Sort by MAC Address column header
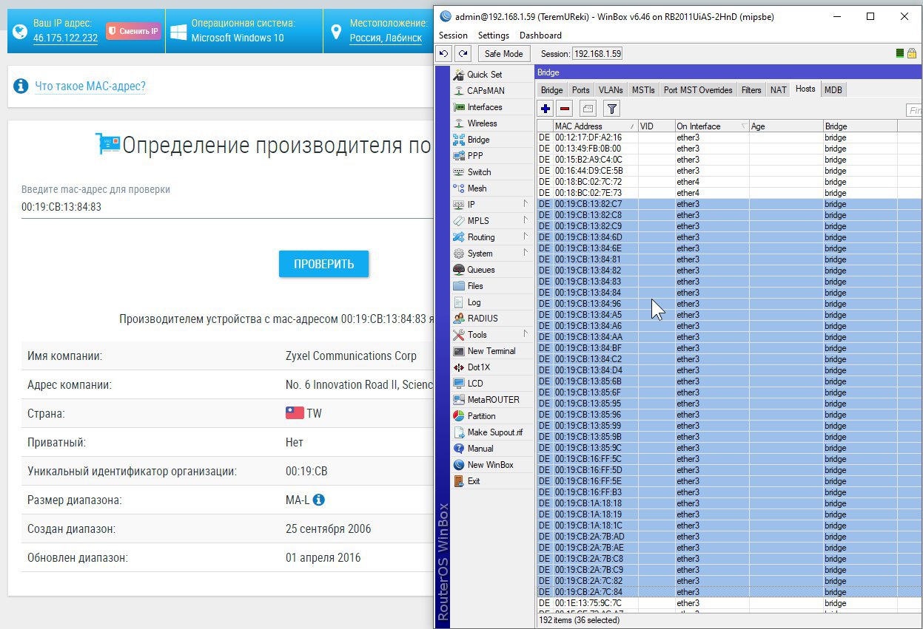 (x=595, y=126)
